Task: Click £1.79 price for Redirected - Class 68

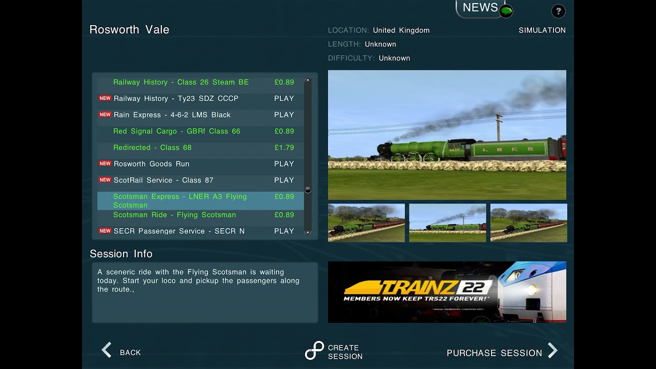Action: (284, 148)
